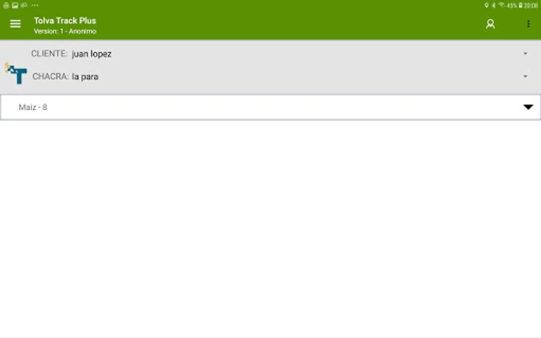The width and height of the screenshot is (541, 338).
Task: Tap the Bluetooth status icon
Action: (494, 5)
